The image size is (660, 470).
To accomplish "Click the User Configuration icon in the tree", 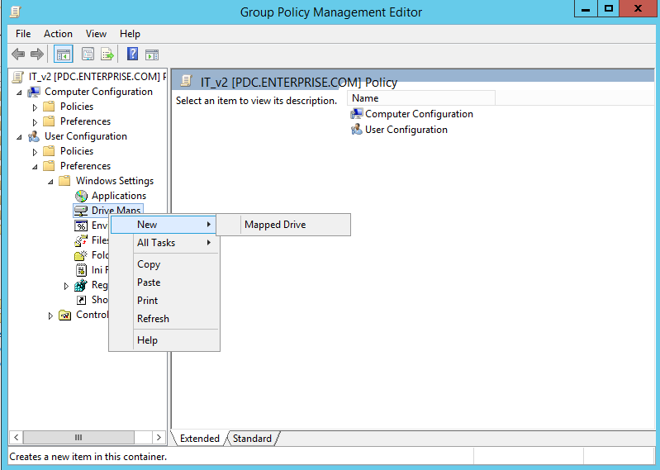I will tap(34, 136).
